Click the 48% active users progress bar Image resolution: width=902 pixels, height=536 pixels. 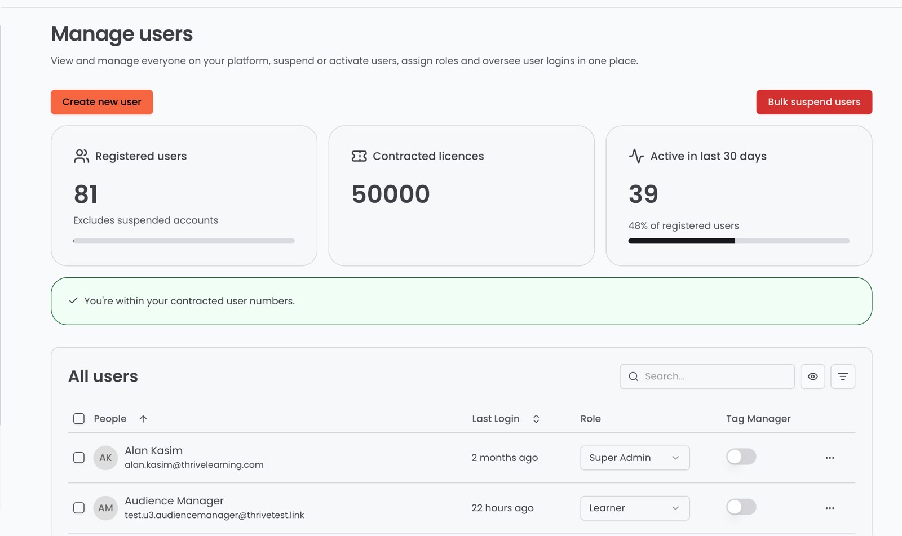click(x=739, y=241)
